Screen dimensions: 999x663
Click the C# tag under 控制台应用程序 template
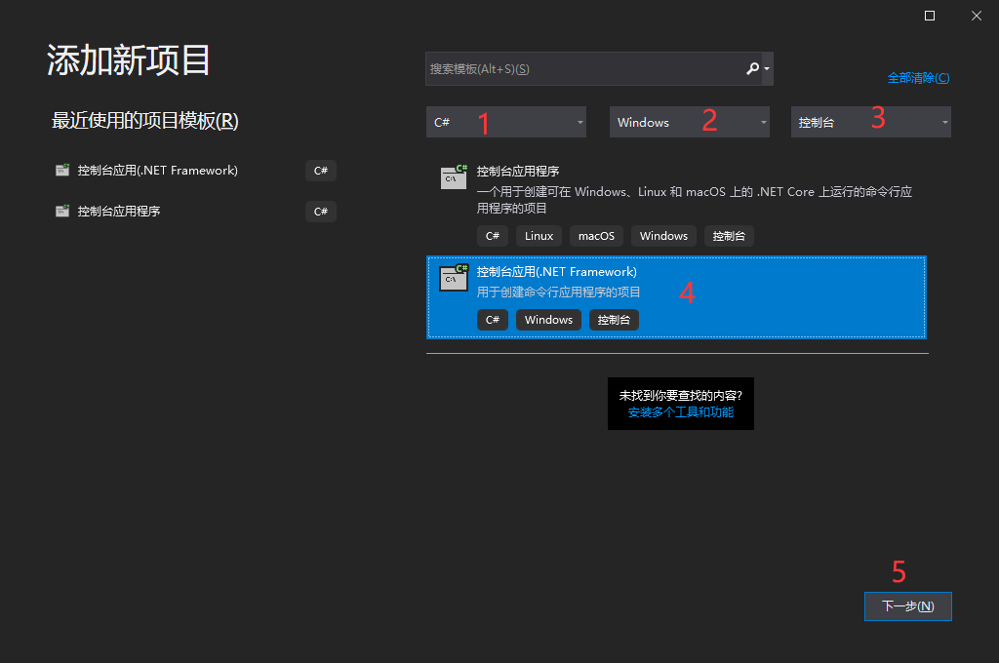(x=493, y=236)
